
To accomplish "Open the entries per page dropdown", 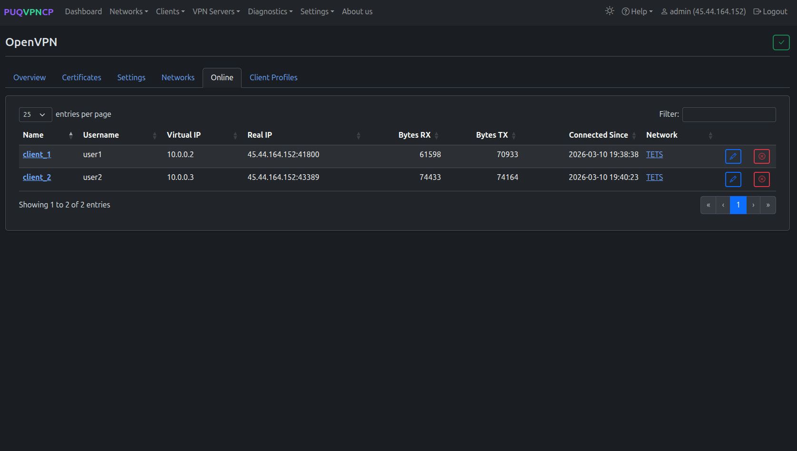I will point(35,114).
